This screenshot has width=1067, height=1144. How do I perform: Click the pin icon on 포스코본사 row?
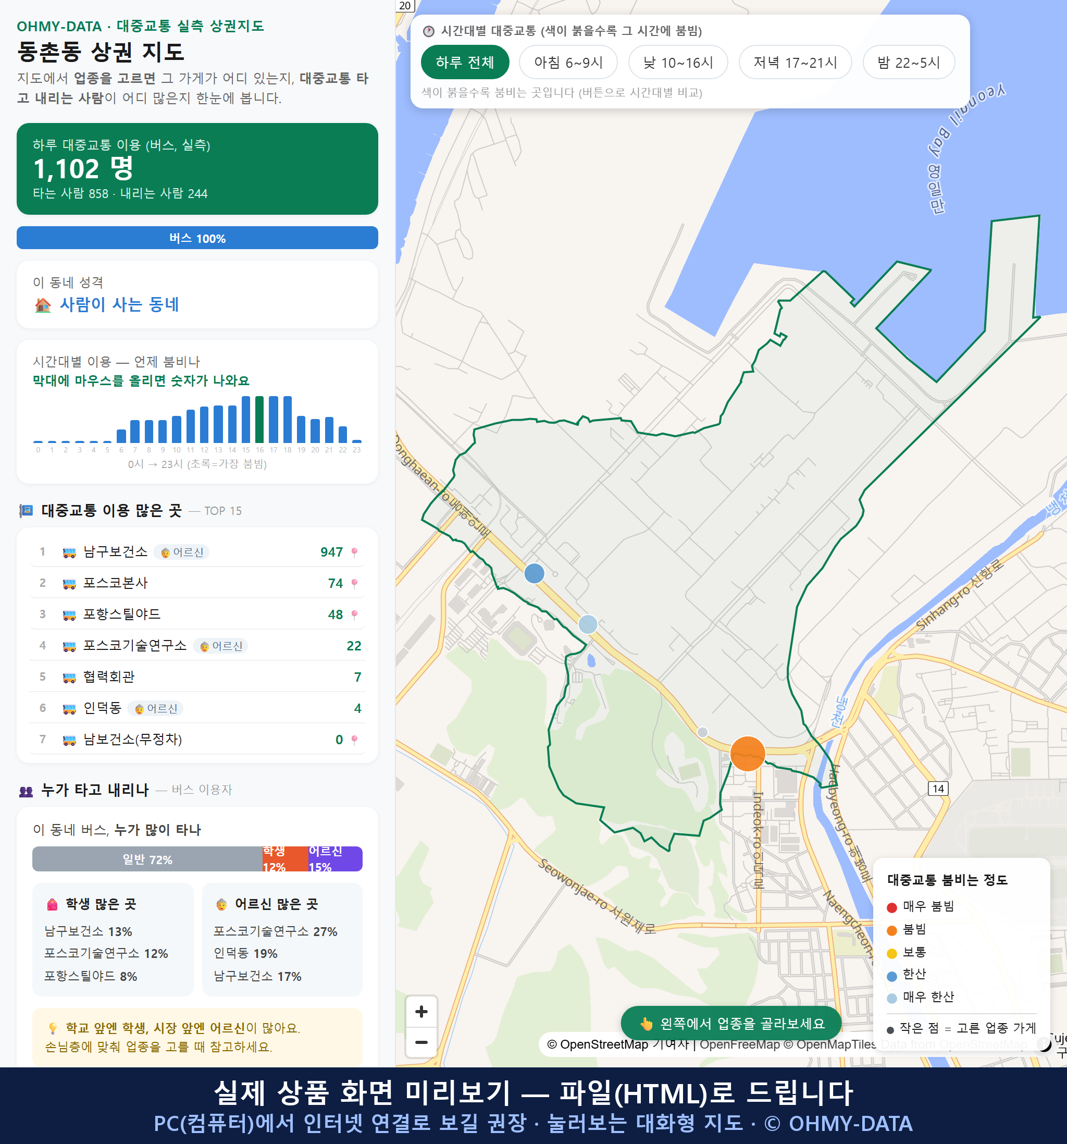pyautogui.click(x=354, y=584)
